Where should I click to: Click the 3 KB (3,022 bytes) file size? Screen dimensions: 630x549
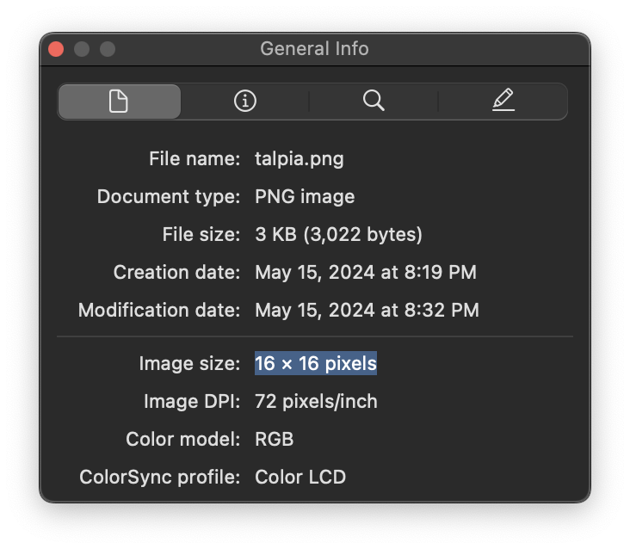pyautogui.click(x=338, y=235)
